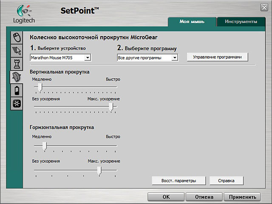Click the horizontal scroll speed slider handle
Image resolution: width=272 pixels, height=204 pixels.
[x=45, y=146]
